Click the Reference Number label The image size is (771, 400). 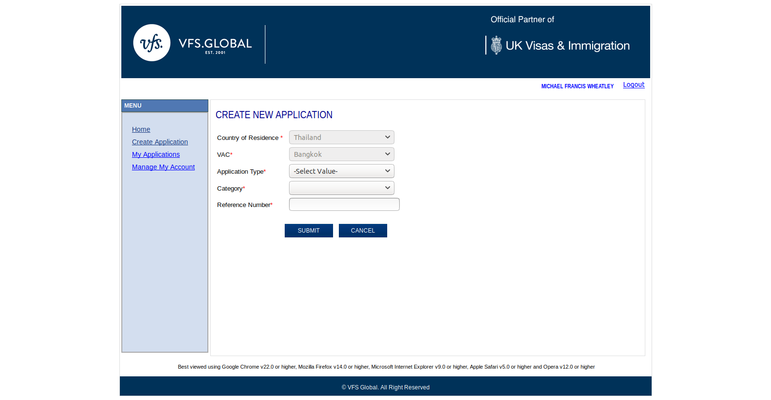[244, 205]
